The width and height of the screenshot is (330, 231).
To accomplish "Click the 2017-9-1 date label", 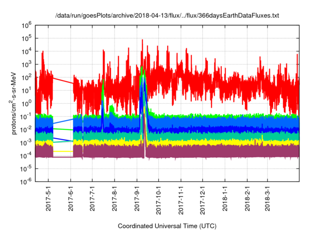I will [137, 199].
